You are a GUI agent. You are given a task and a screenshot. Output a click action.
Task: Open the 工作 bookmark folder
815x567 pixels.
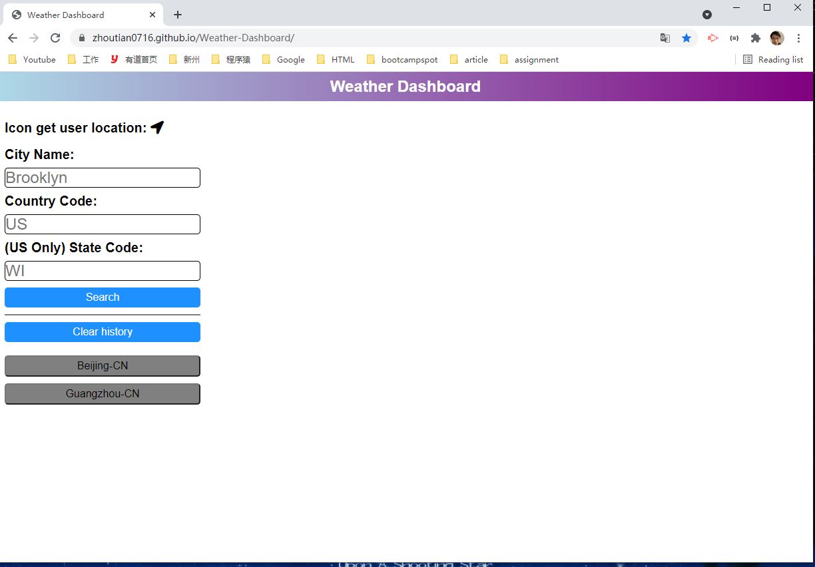pyautogui.click(x=83, y=59)
